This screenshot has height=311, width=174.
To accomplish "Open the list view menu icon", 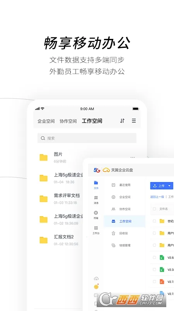I will [x=134, y=121].
